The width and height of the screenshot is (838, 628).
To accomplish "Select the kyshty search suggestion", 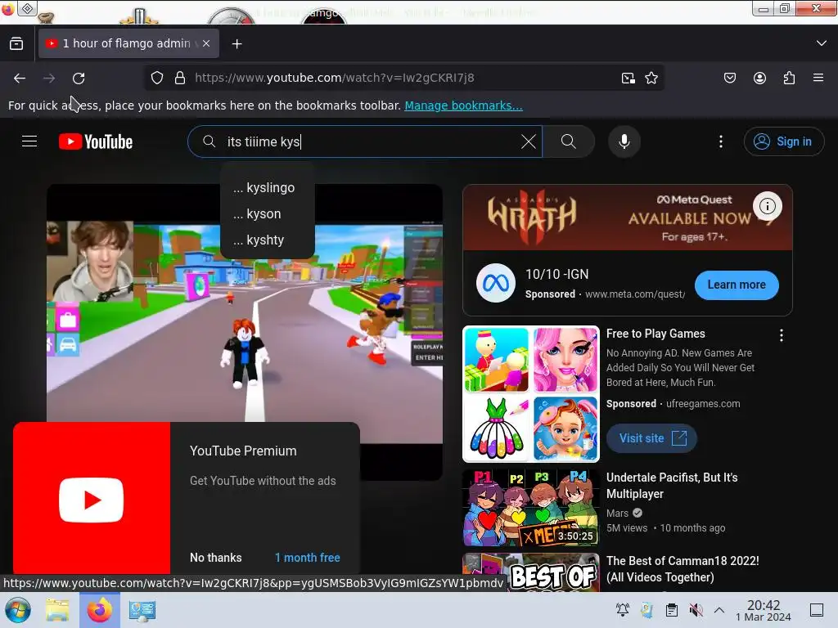I will point(268,240).
